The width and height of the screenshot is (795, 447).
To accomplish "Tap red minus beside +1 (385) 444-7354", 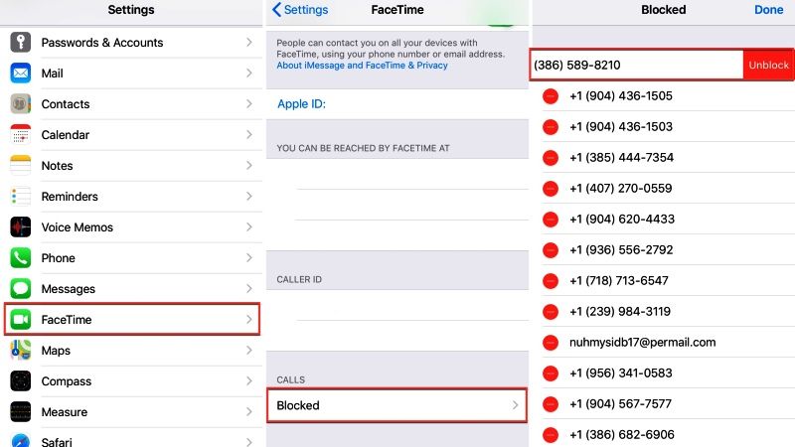I will [551, 158].
